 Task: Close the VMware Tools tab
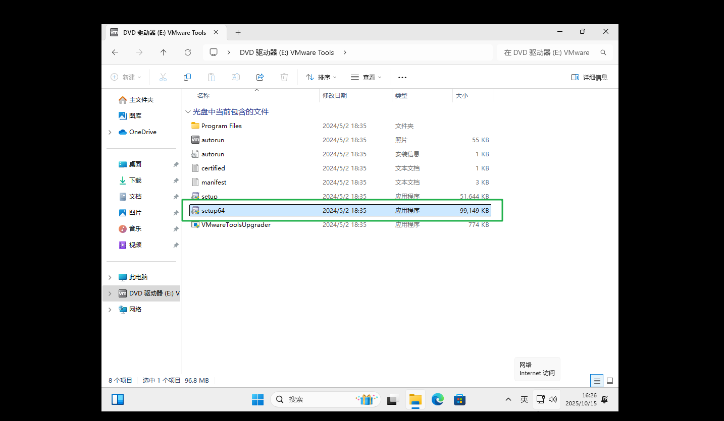point(216,32)
